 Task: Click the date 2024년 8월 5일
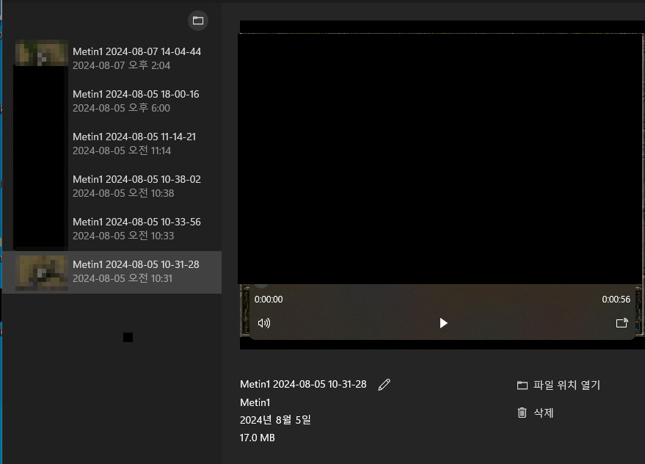click(275, 420)
